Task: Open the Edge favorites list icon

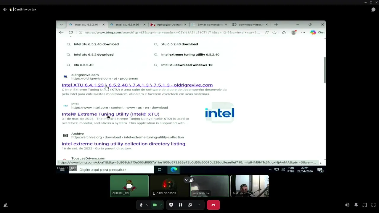Action: coord(284,33)
